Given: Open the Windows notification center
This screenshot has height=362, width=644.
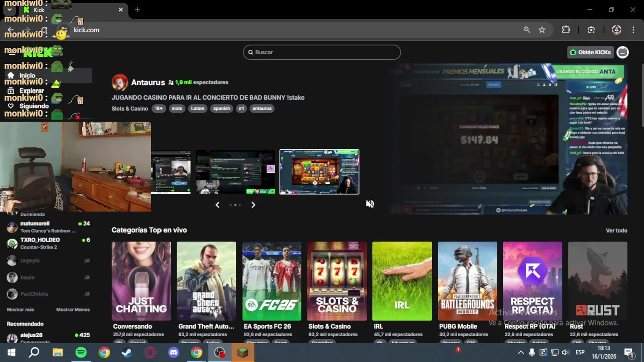Looking at the screenshot, I should click(x=629, y=353).
